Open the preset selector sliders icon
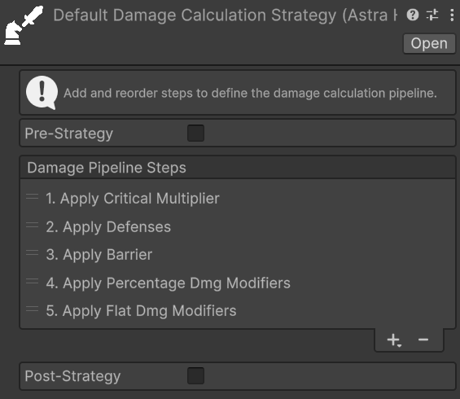 (x=432, y=15)
